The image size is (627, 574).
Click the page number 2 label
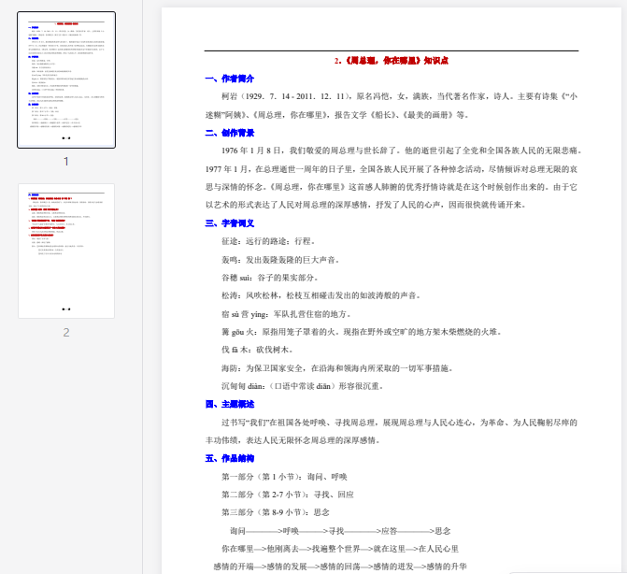click(66, 332)
